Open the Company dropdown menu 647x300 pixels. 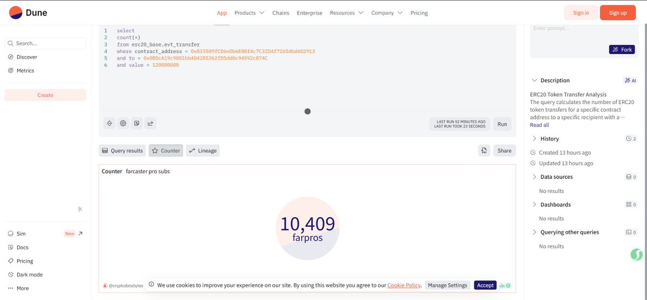[387, 13]
